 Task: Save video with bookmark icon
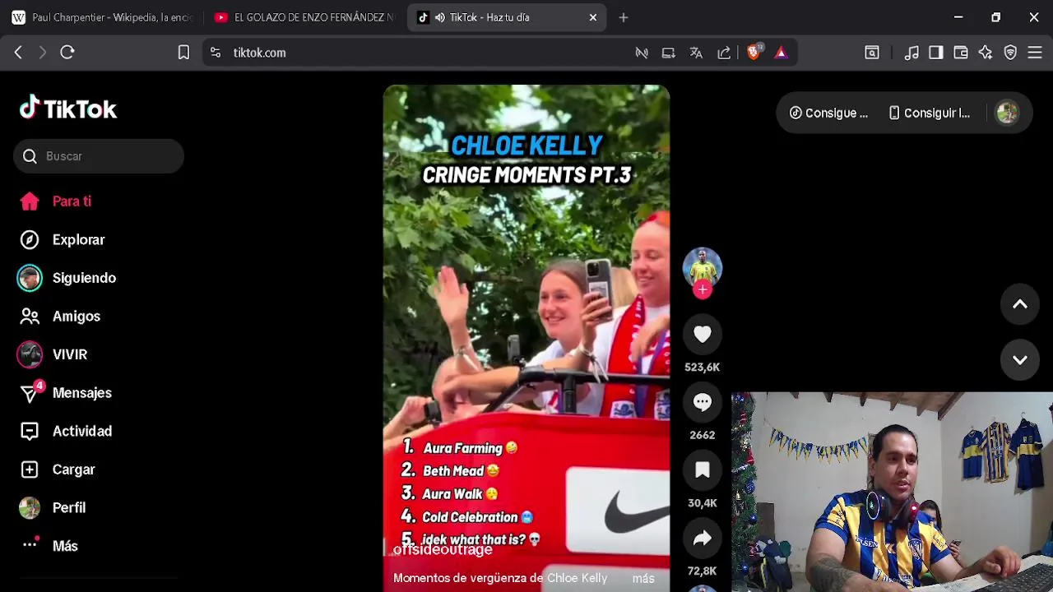pyautogui.click(x=703, y=469)
